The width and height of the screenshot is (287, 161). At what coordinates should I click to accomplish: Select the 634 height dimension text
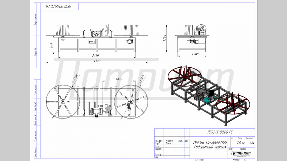click(52, 46)
